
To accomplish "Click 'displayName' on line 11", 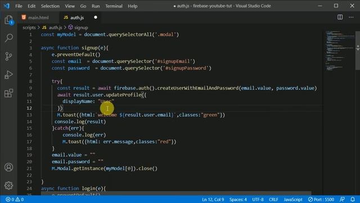I will click(x=78, y=101).
